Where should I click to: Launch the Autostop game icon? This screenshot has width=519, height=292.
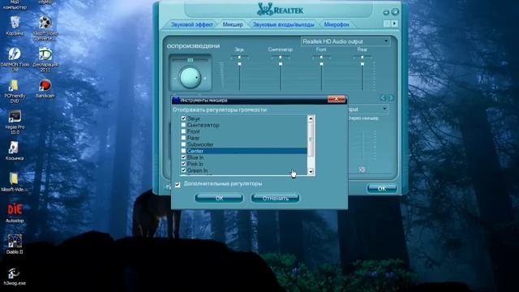15,213
